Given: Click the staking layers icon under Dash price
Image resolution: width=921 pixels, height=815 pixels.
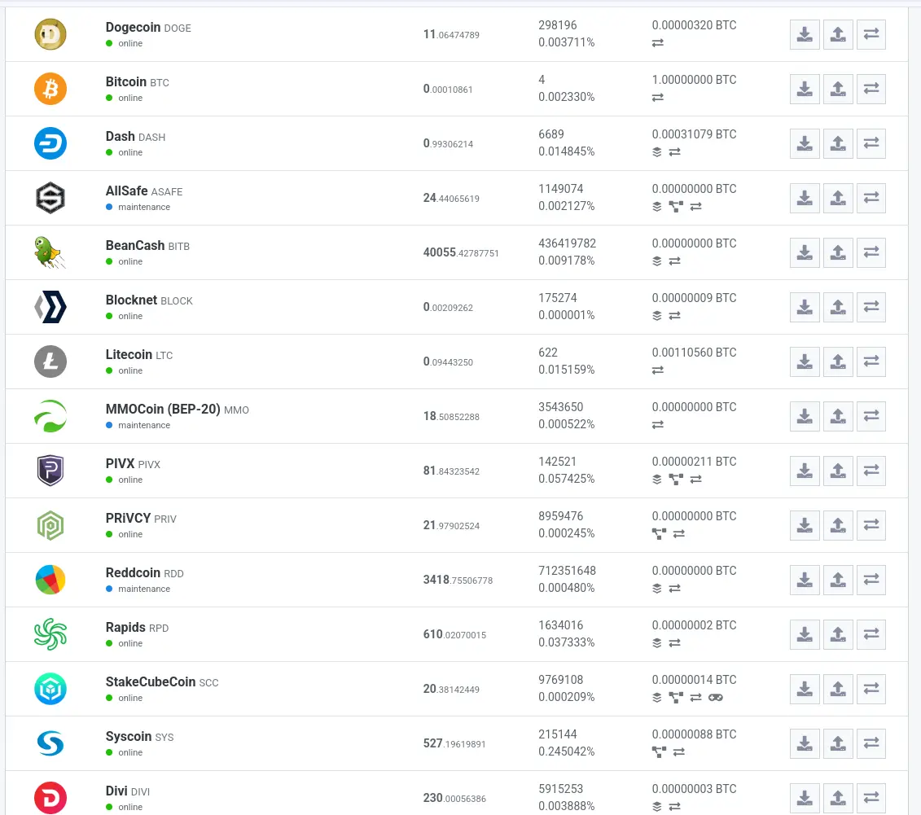Looking at the screenshot, I should (657, 152).
